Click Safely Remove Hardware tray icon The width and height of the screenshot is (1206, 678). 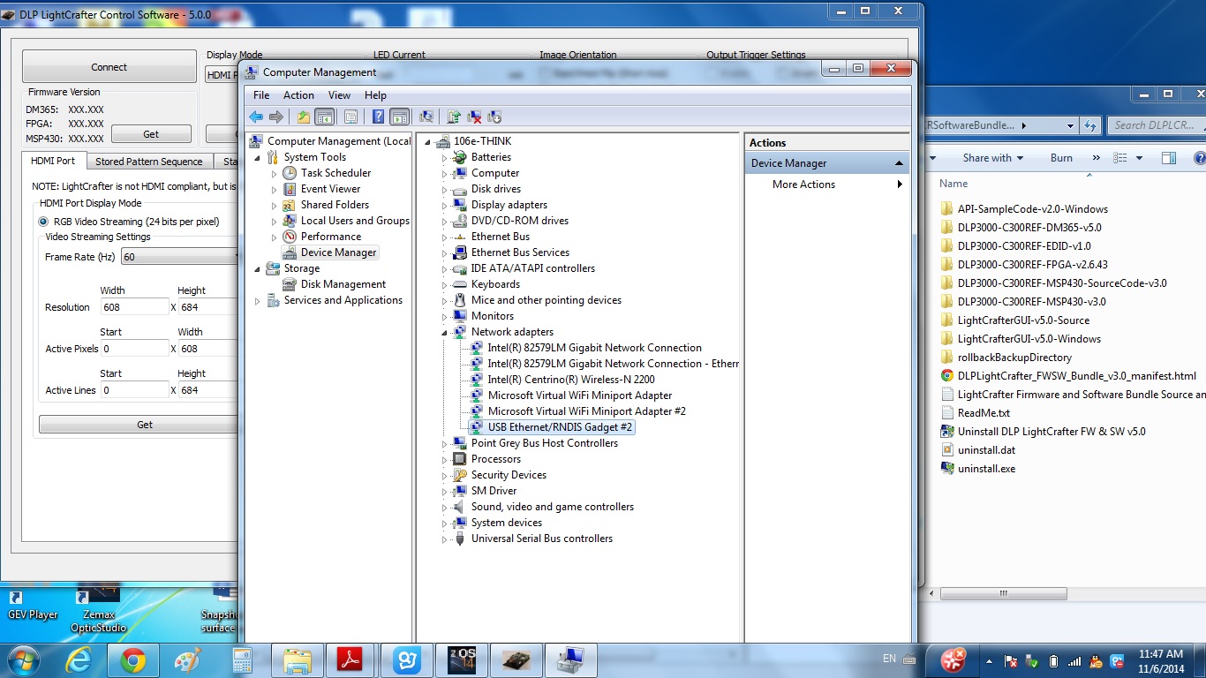(1032, 660)
